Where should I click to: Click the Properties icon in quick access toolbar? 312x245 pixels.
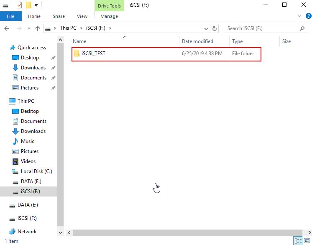pos(19,5)
